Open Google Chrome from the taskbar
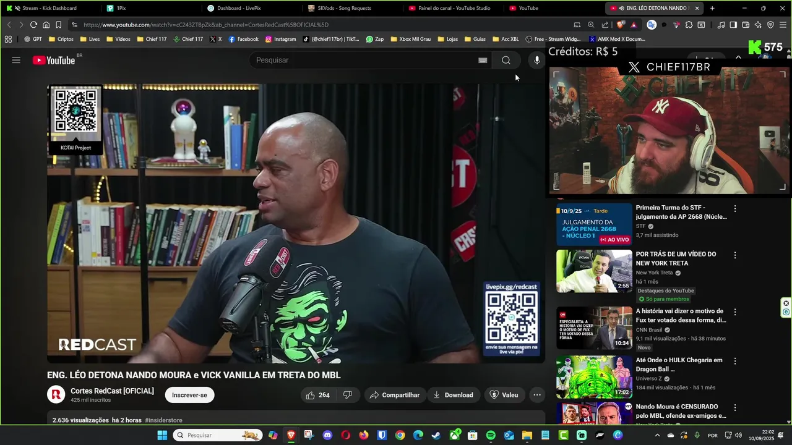This screenshot has height=445, width=792. pos(400,435)
